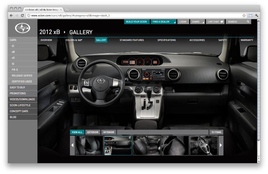Select the Gallery tab
268x174 pixels.
[x=101, y=40]
